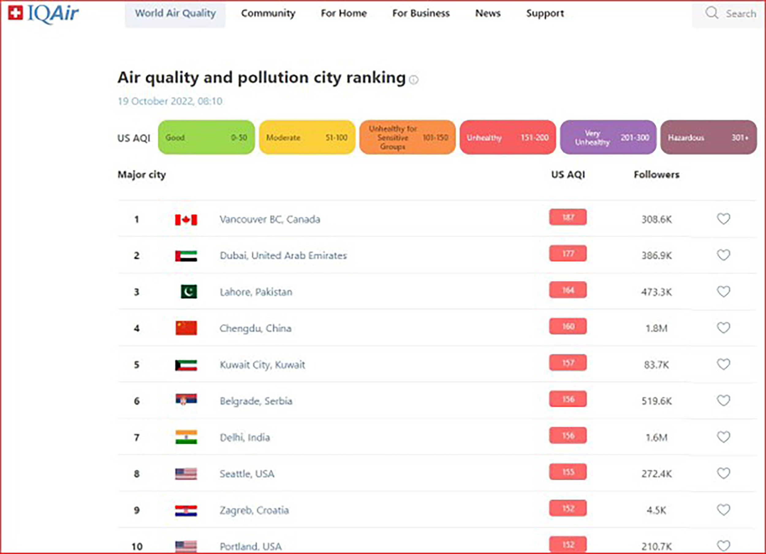Click the Kuwait flag icon
The width and height of the screenshot is (766, 554).
tap(186, 365)
